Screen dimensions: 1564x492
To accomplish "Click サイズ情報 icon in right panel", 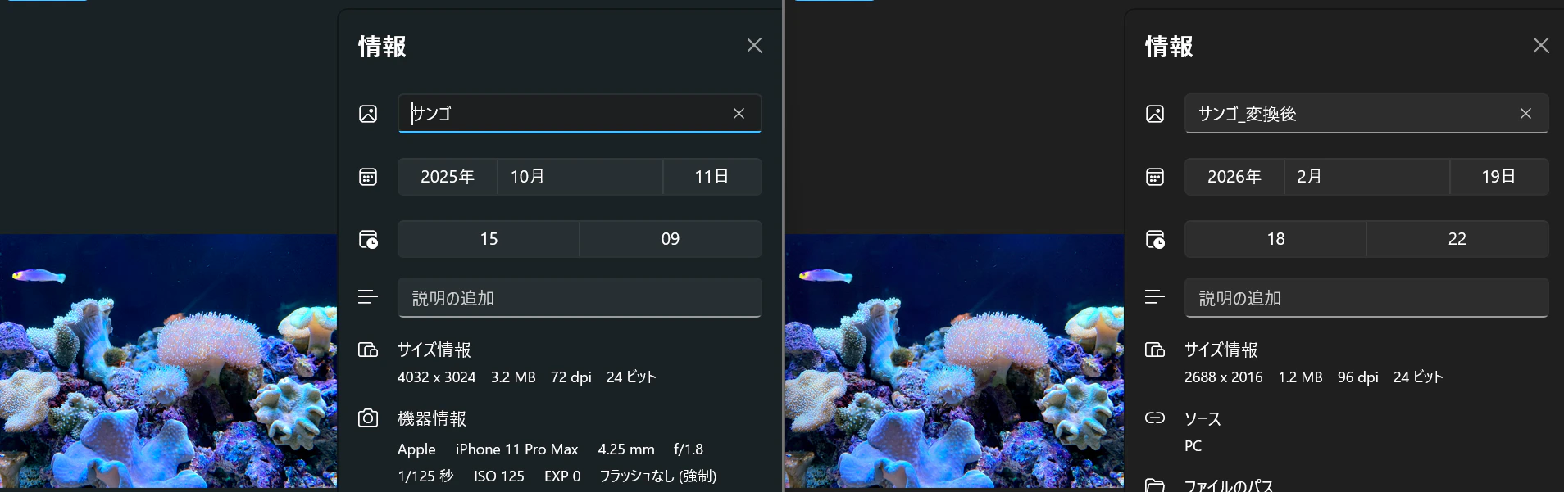I will tap(1155, 350).
